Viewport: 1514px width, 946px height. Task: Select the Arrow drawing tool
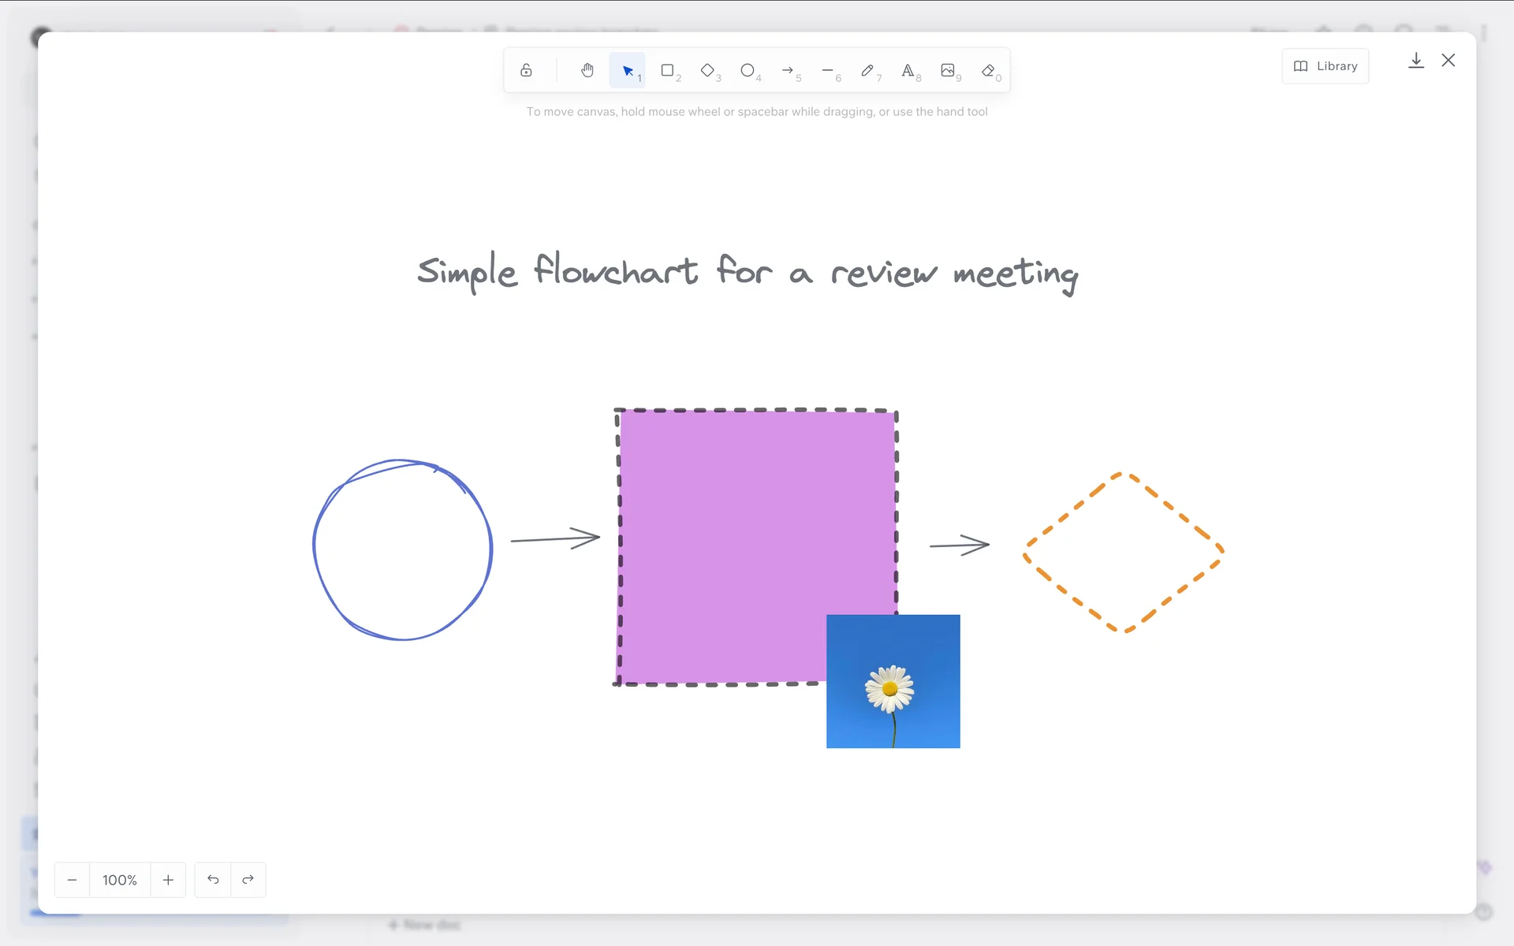pos(788,70)
